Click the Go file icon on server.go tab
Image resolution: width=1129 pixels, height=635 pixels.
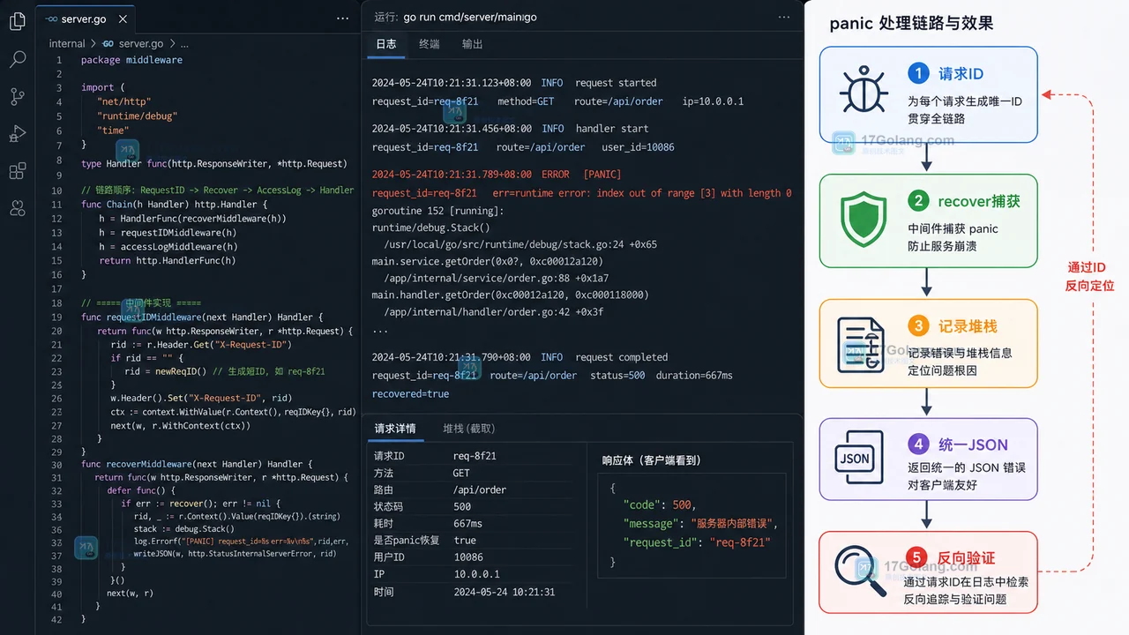pyautogui.click(x=51, y=19)
